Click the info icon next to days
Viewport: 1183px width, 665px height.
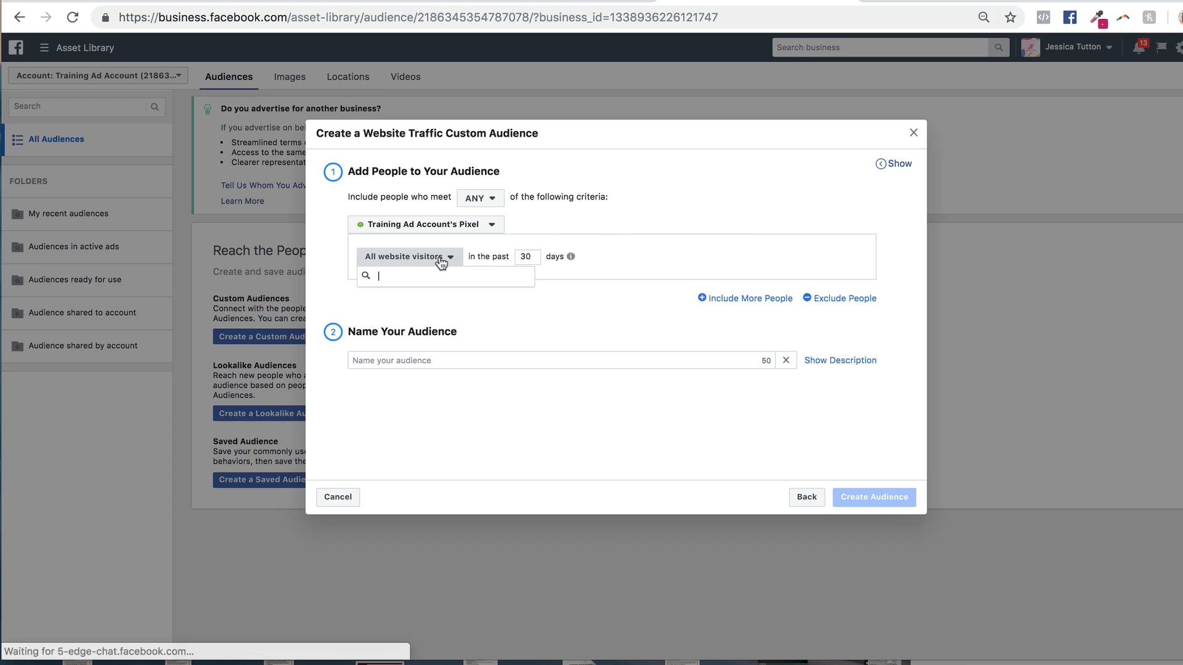(x=571, y=256)
